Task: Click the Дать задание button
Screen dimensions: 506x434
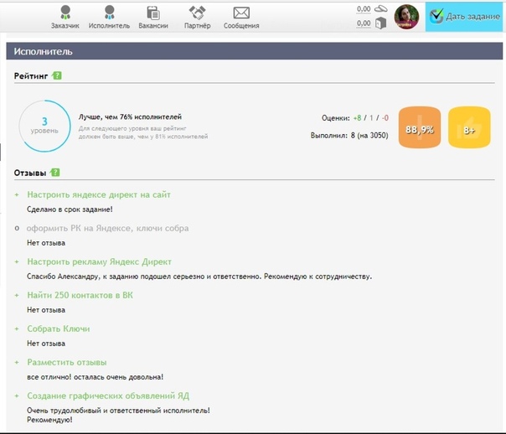Action: pyautogui.click(x=464, y=17)
